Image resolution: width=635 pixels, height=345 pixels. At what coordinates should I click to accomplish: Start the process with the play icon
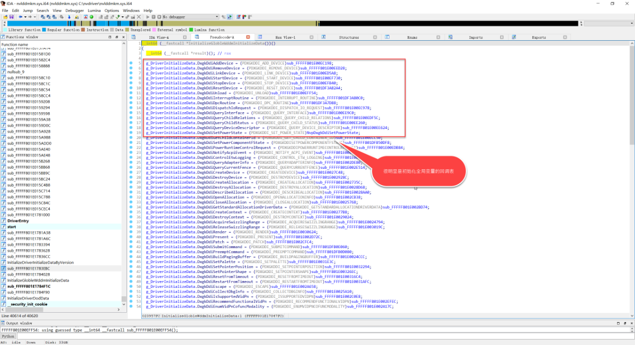(148, 17)
